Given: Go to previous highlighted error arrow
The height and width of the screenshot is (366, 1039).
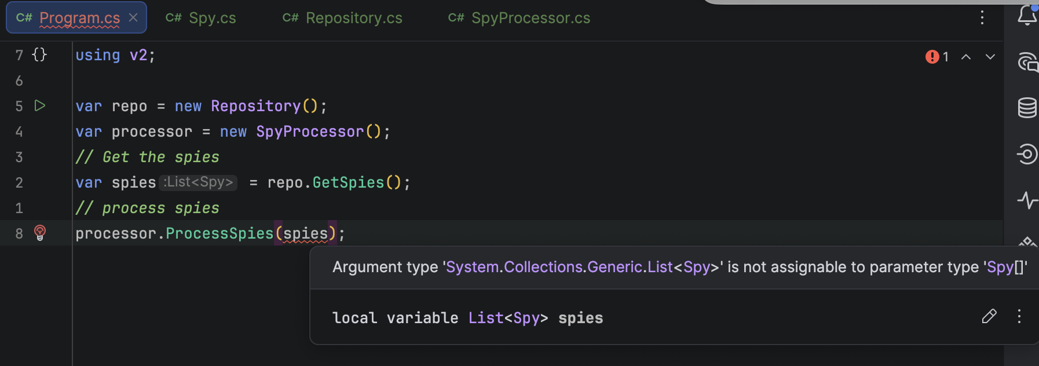Looking at the screenshot, I should tap(966, 57).
